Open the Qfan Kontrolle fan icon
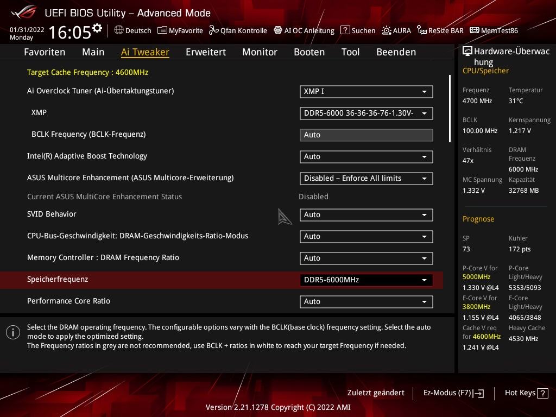Image resolution: width=556 pixels, height=417 pixels. (x=213, y=30)
